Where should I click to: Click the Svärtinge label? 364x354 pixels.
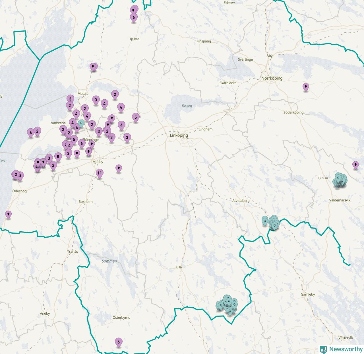245,60
